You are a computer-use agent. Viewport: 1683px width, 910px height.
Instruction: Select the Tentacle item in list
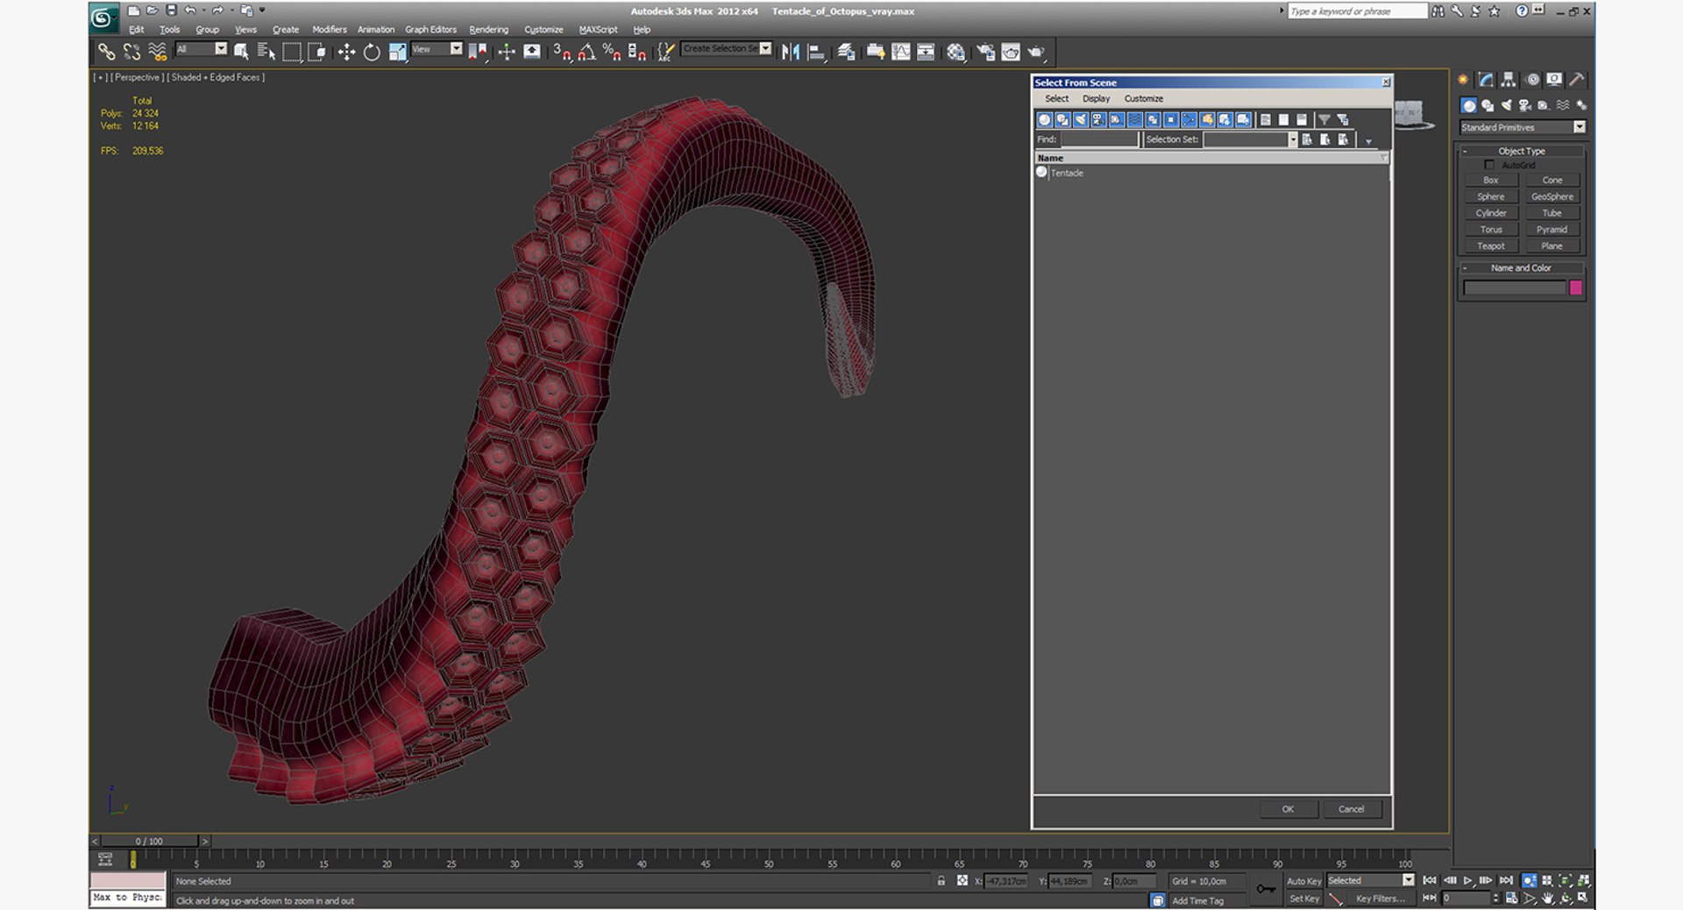point(1066,173)
